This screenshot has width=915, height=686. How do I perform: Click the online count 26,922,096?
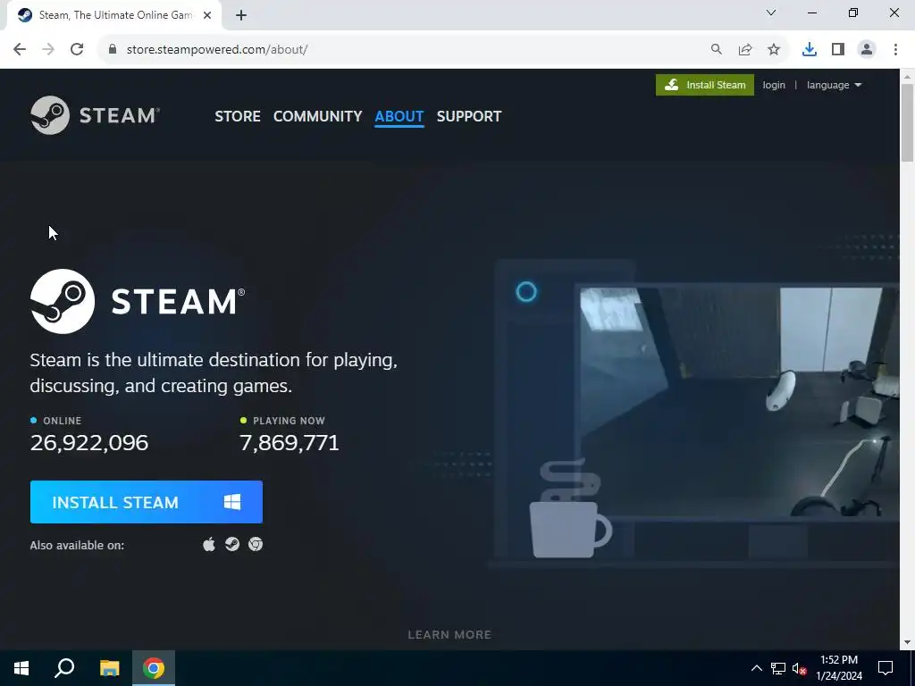(89, 443)
